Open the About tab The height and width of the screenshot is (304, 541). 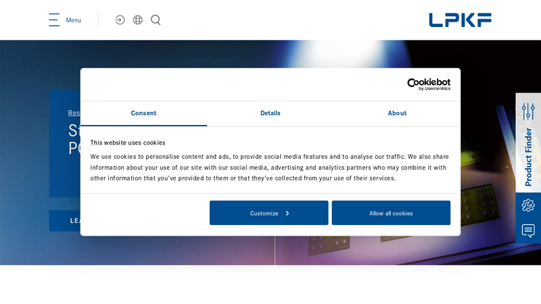[x=397, y=113]
